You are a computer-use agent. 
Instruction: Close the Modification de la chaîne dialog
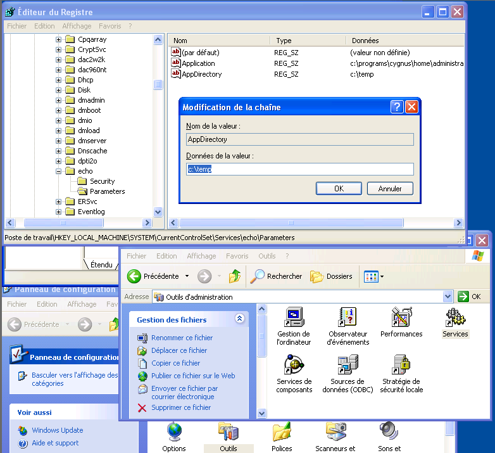point(412,107)
